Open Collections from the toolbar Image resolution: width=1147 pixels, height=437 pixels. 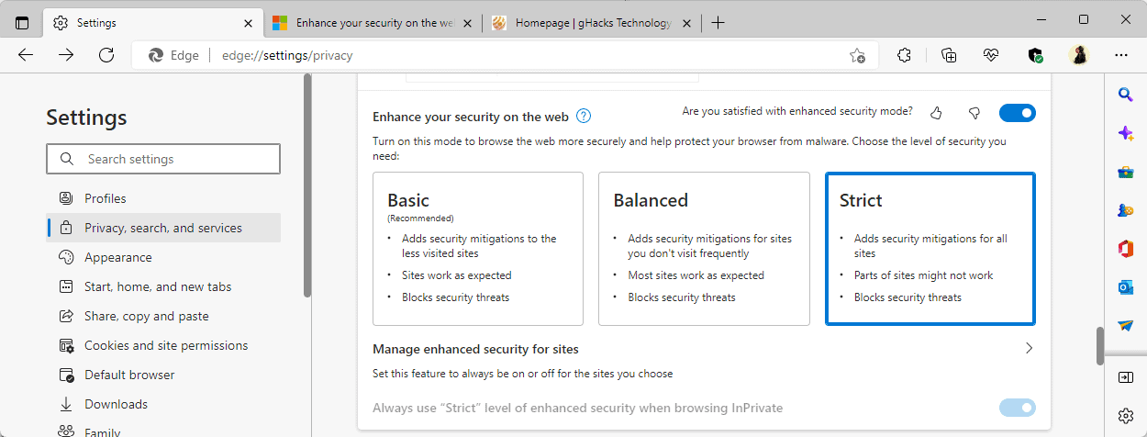(949, 55)
